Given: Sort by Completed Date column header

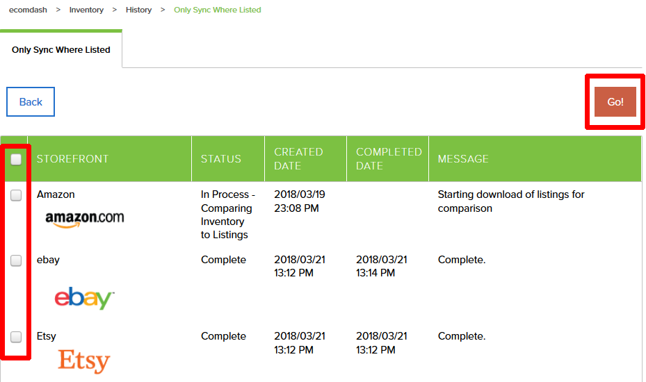Looking at the screenshot, I should pyautogui.click(x=389, y=159).
